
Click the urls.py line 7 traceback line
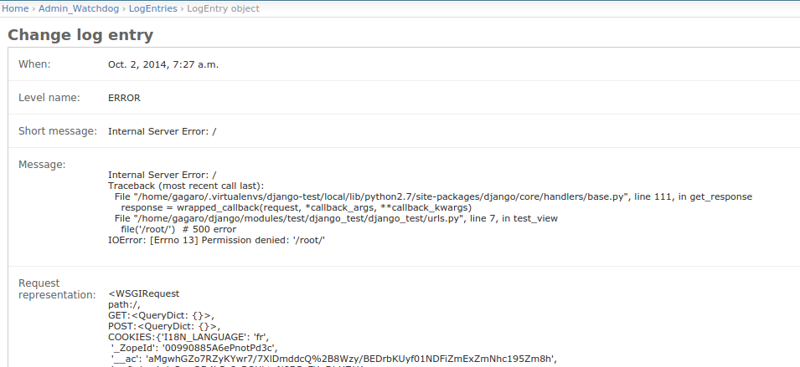[336, 218]
